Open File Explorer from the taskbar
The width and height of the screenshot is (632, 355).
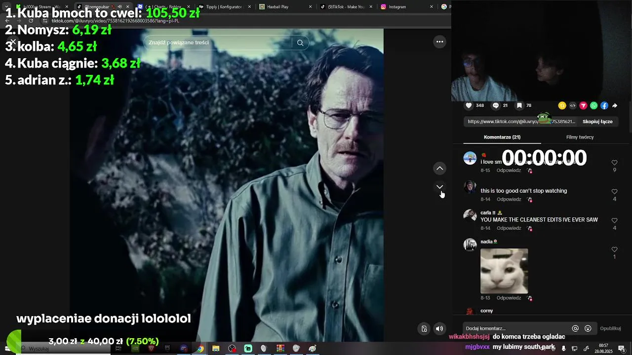pyautogui.click(x=216, y=349)
